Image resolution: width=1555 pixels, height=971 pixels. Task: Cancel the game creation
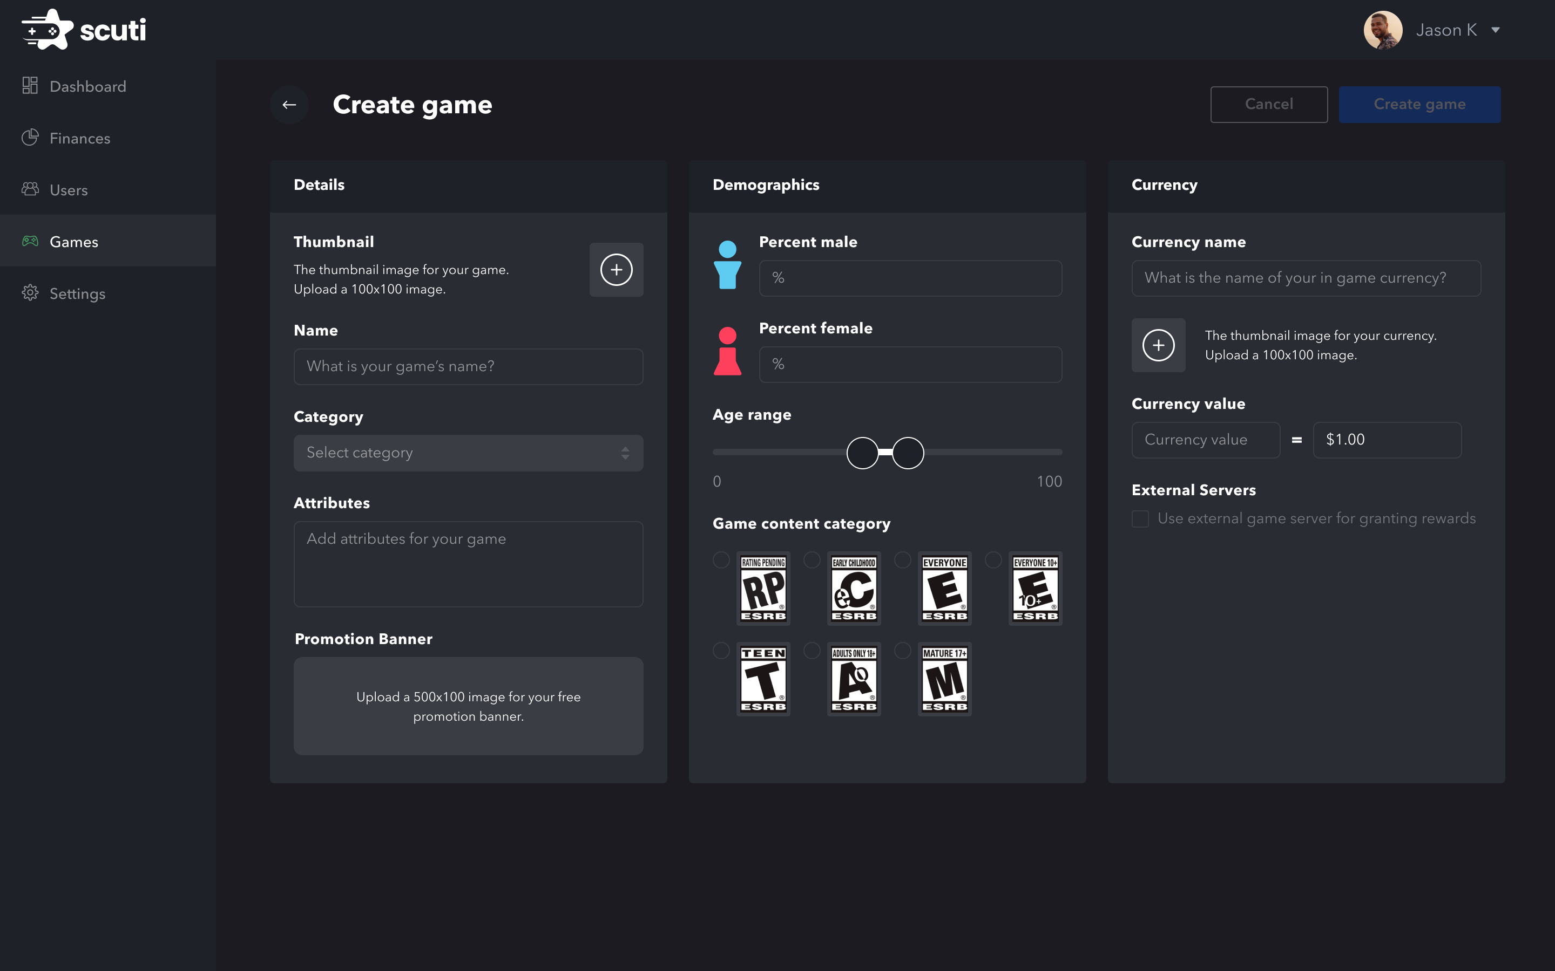point(1268,104)
